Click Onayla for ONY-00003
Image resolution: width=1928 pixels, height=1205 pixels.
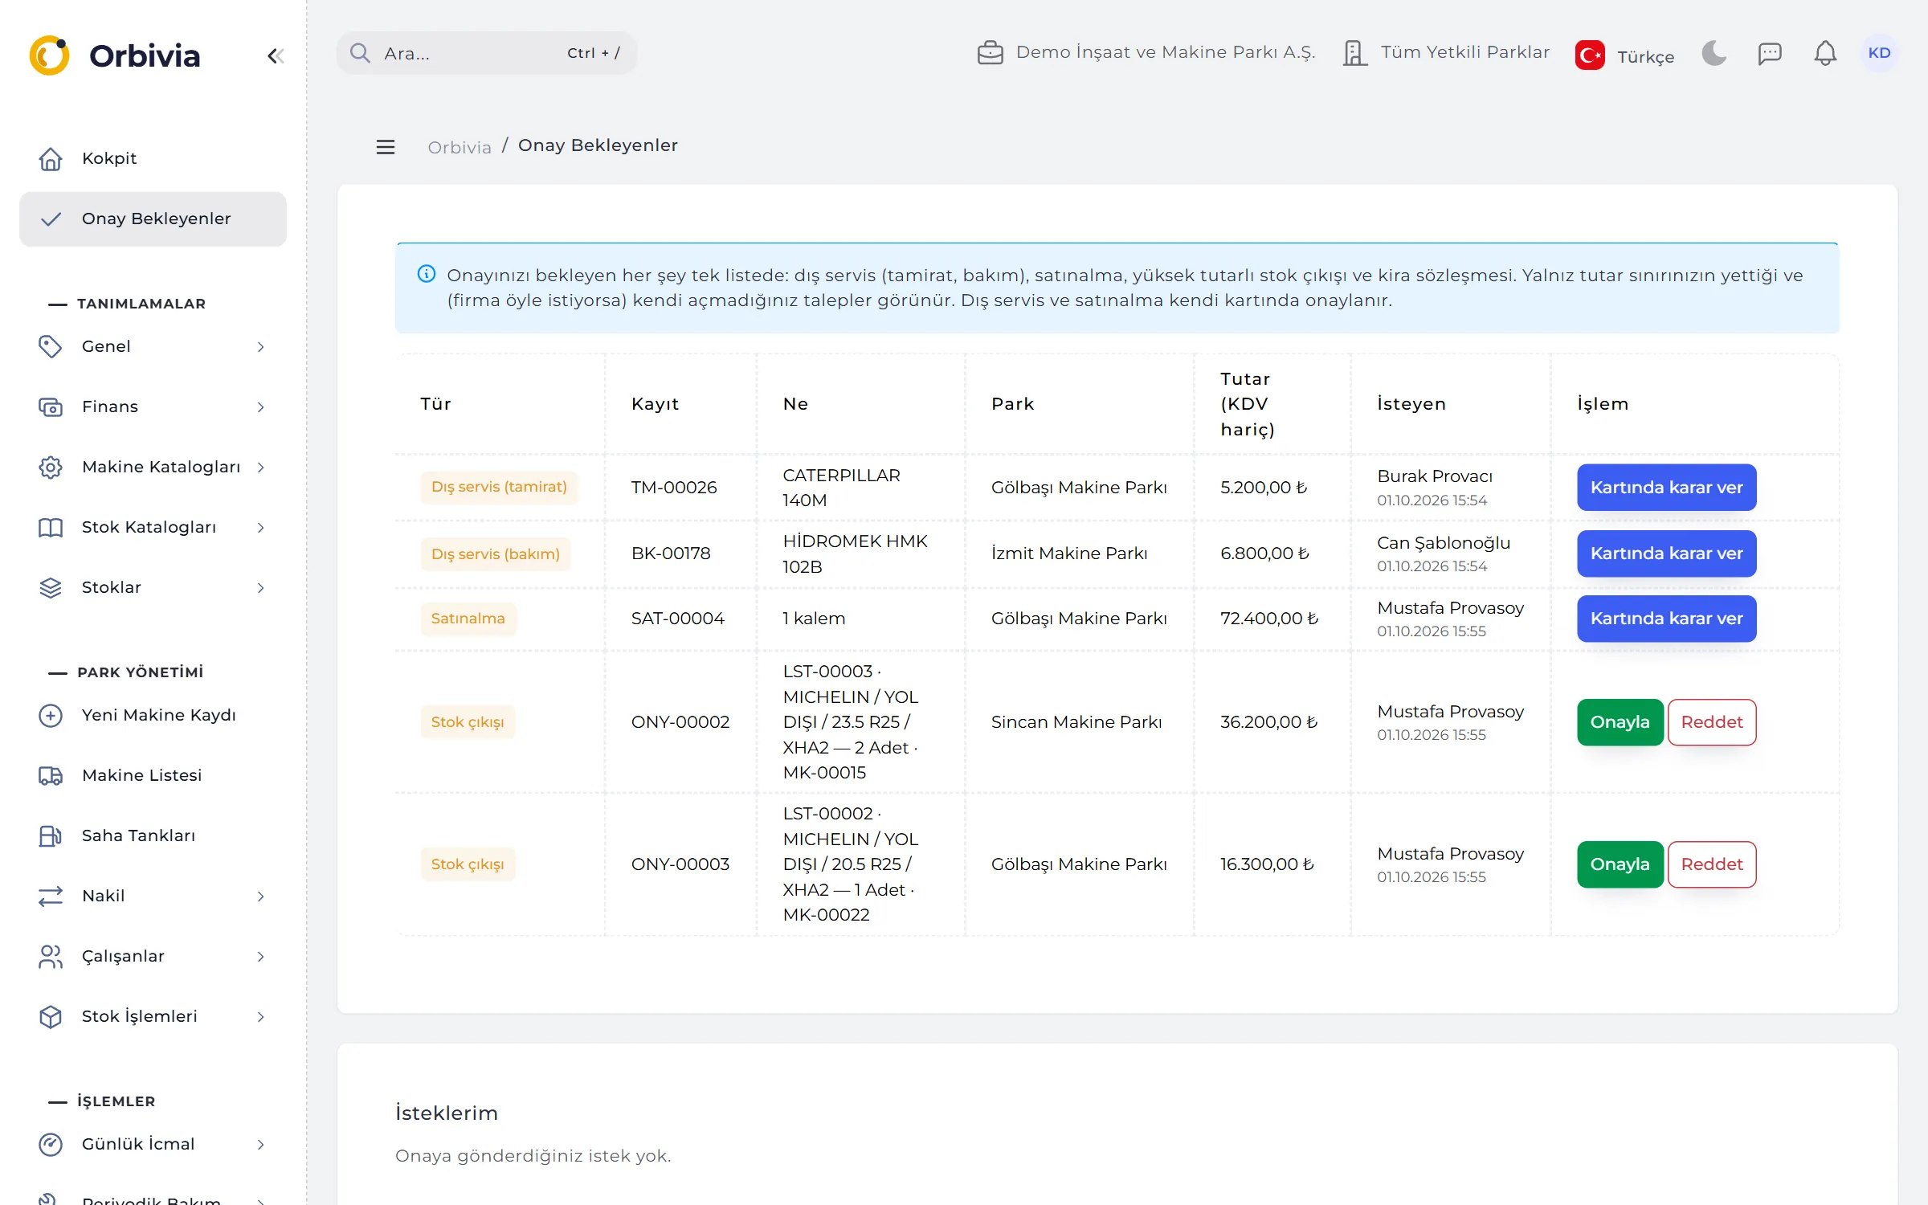tap(1620, 864)
